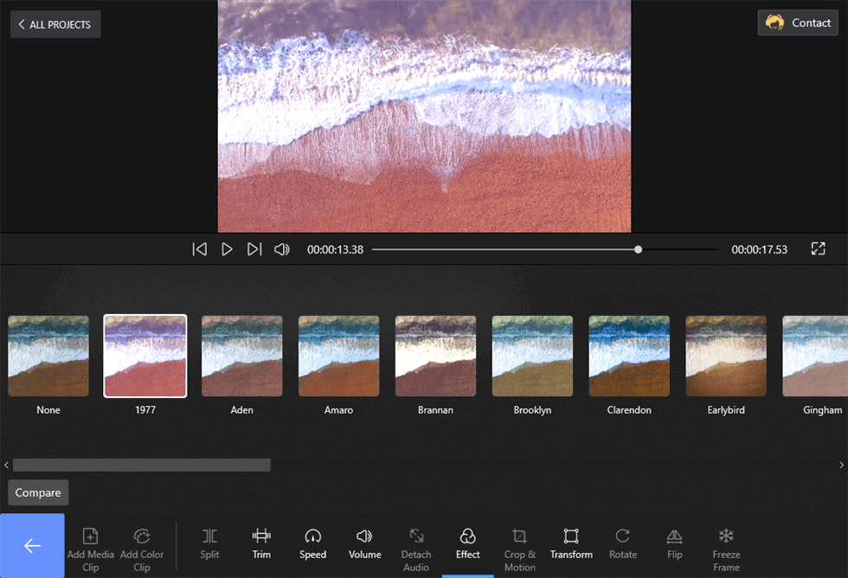Click the scroll left arrow of filter list
This screenshot has height=578, width=848.
coord(6,465)
